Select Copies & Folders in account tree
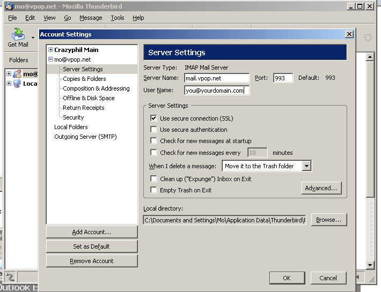Screen dimensions: 381x292 click(84, 79)
